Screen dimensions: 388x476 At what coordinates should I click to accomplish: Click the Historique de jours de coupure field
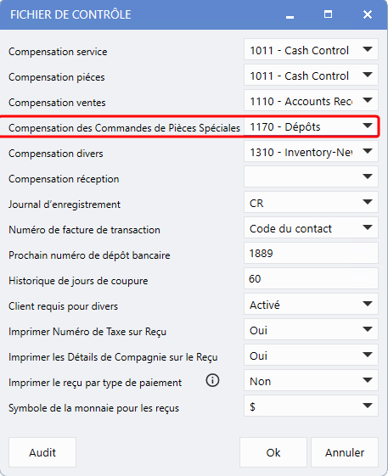[x=311, y=278]
